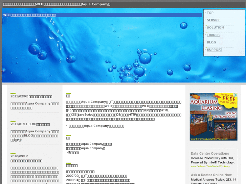Click the 'Medical Answers Today' ad text
Image resolution: width=246 pixels, height=184 pixels.
[x=214, y=180]
